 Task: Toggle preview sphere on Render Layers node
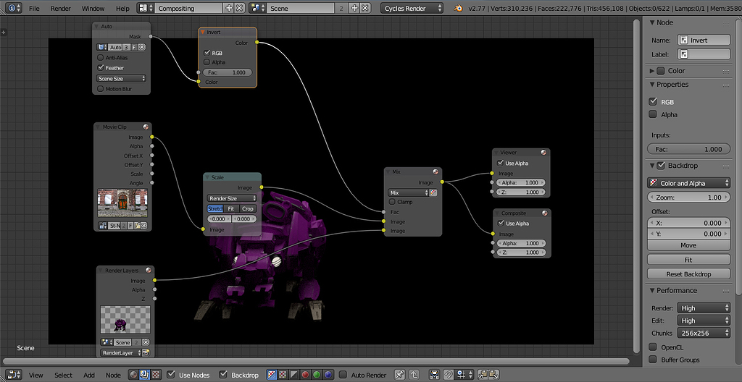pyautogui.click(x=149, y=270)
